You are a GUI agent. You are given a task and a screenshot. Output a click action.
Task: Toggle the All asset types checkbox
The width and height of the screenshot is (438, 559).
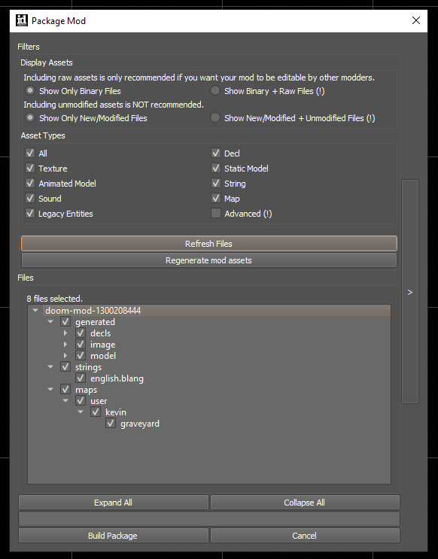click(x=30, y=153)
